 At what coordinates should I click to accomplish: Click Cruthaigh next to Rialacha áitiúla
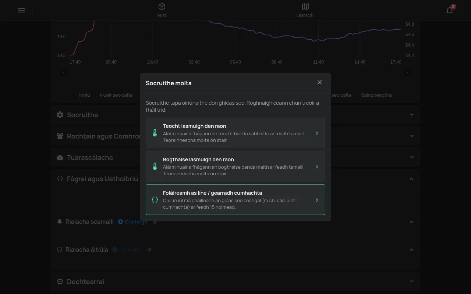click(x=127, y=250)
